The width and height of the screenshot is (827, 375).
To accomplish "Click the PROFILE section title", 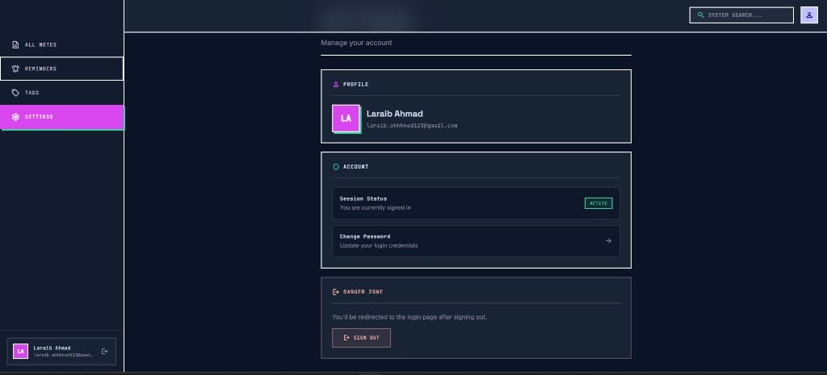I will [x=356, y=84].
